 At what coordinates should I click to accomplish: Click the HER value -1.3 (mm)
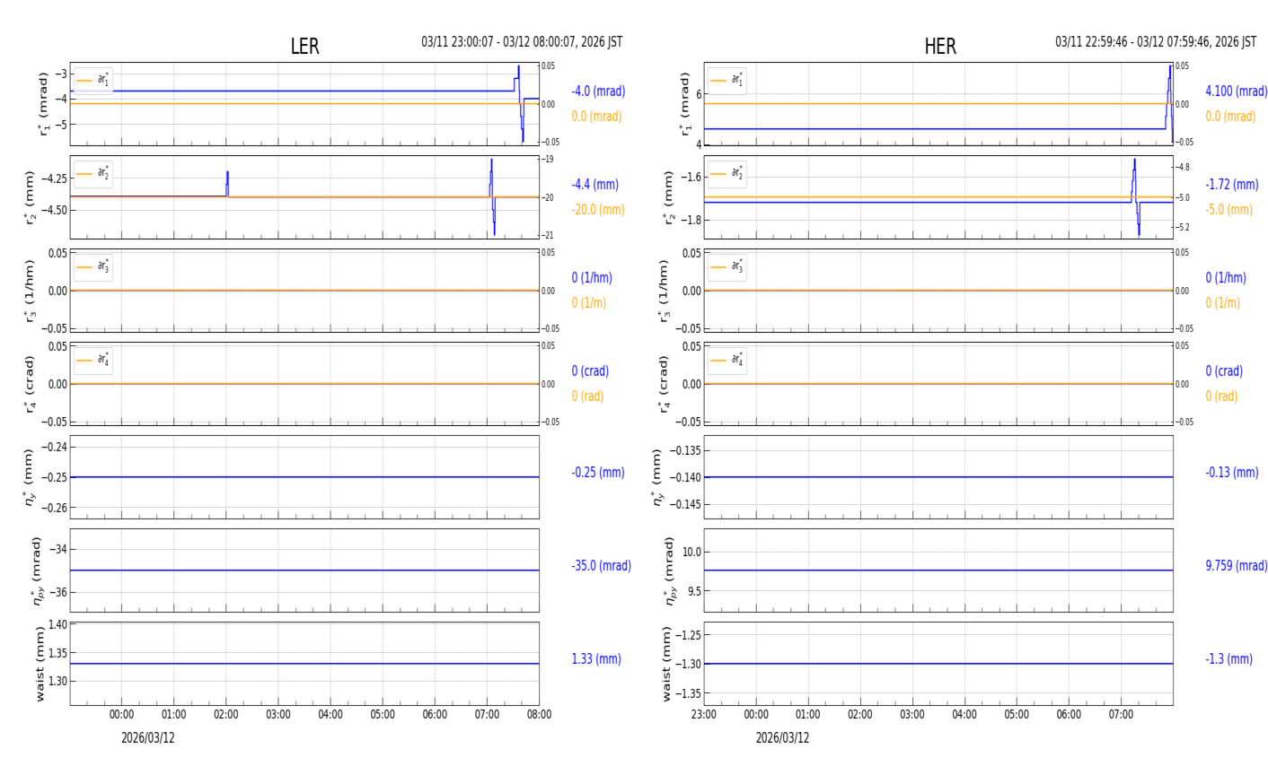pos(1228,659)
